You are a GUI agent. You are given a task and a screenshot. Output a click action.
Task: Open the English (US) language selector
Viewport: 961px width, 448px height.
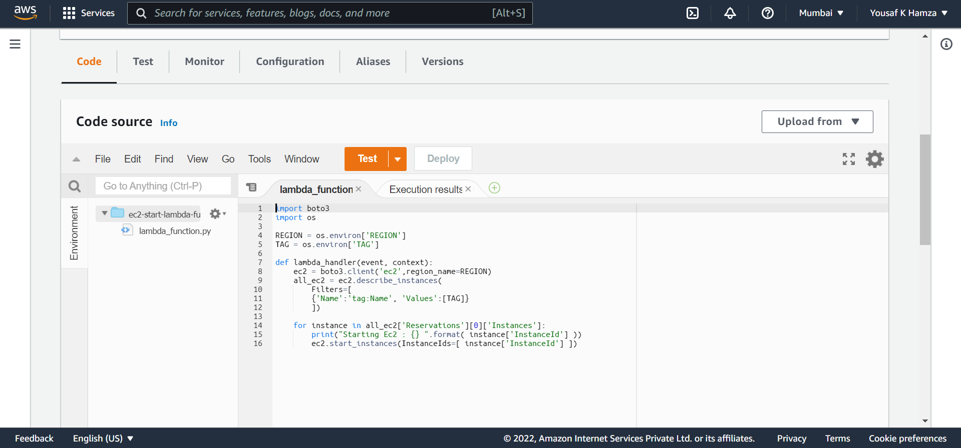tap(103, 438)
